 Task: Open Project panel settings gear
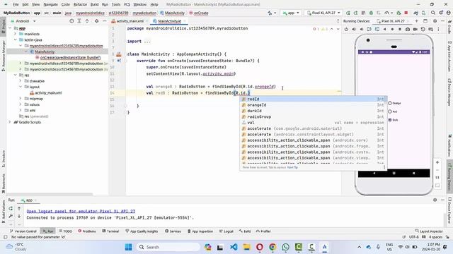(x=96, y=21)
